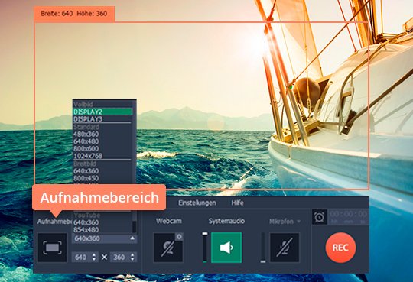Select DISPLAY2 from the list
Image resolution: width=413 pixels, height=282 pixels.
point(102,112)
